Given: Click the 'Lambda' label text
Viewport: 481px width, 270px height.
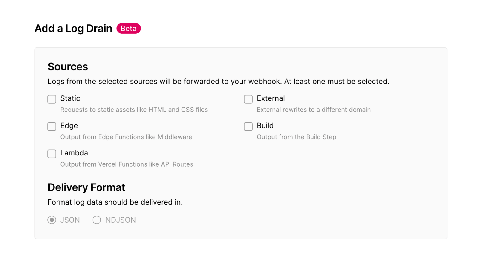Looking at the screenshot, I should (x=74, y=153).
